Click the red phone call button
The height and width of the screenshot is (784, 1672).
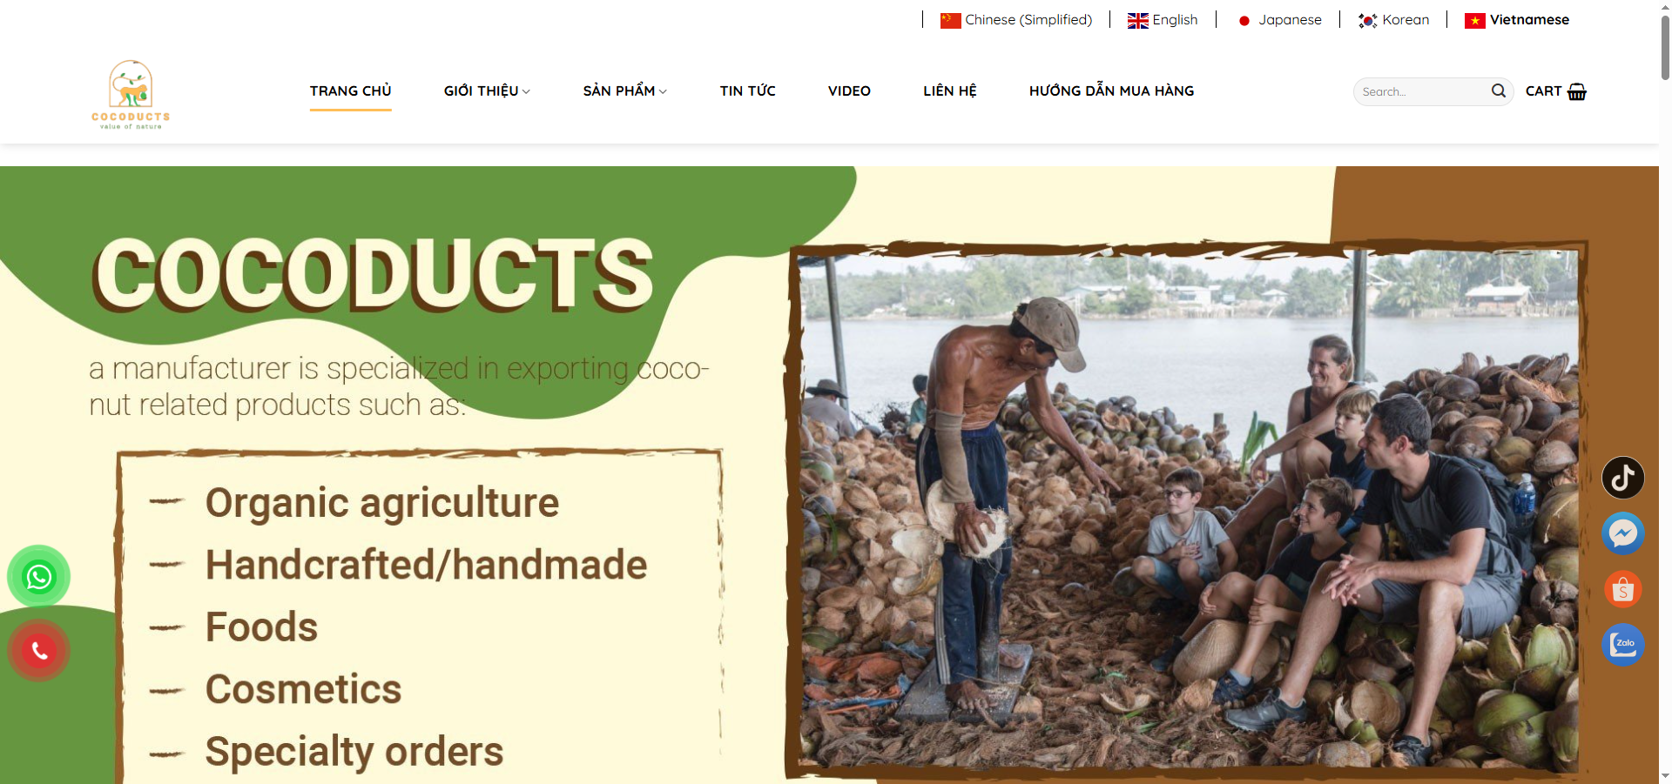(39, 650)
